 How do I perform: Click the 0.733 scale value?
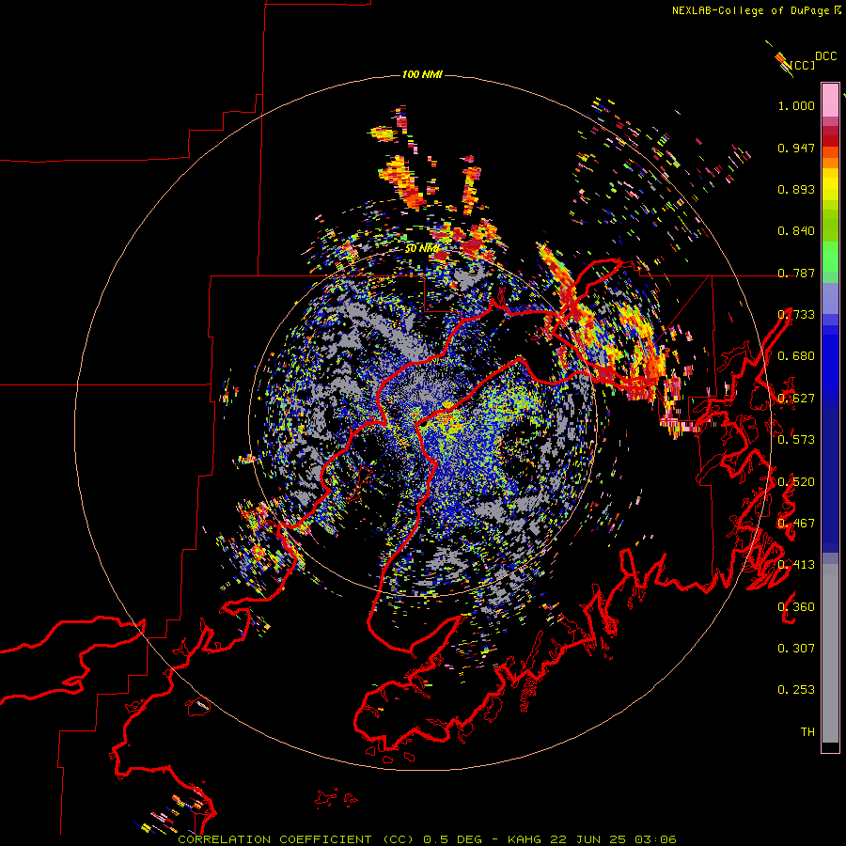tap(796, 315)
